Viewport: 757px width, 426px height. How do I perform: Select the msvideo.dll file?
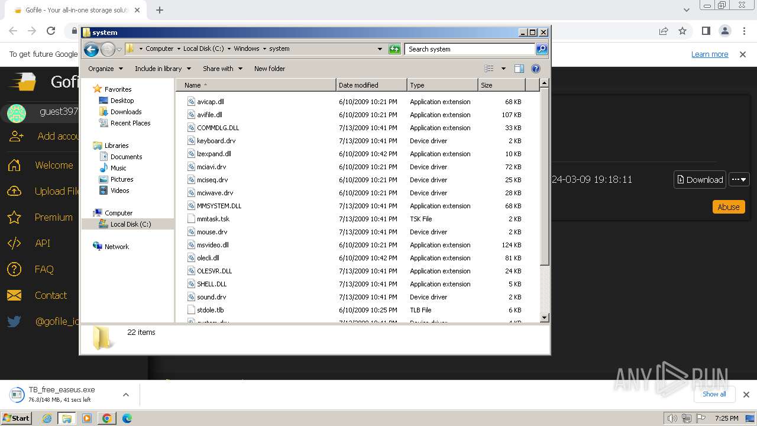pyautogui.click(x=212, y=245)
